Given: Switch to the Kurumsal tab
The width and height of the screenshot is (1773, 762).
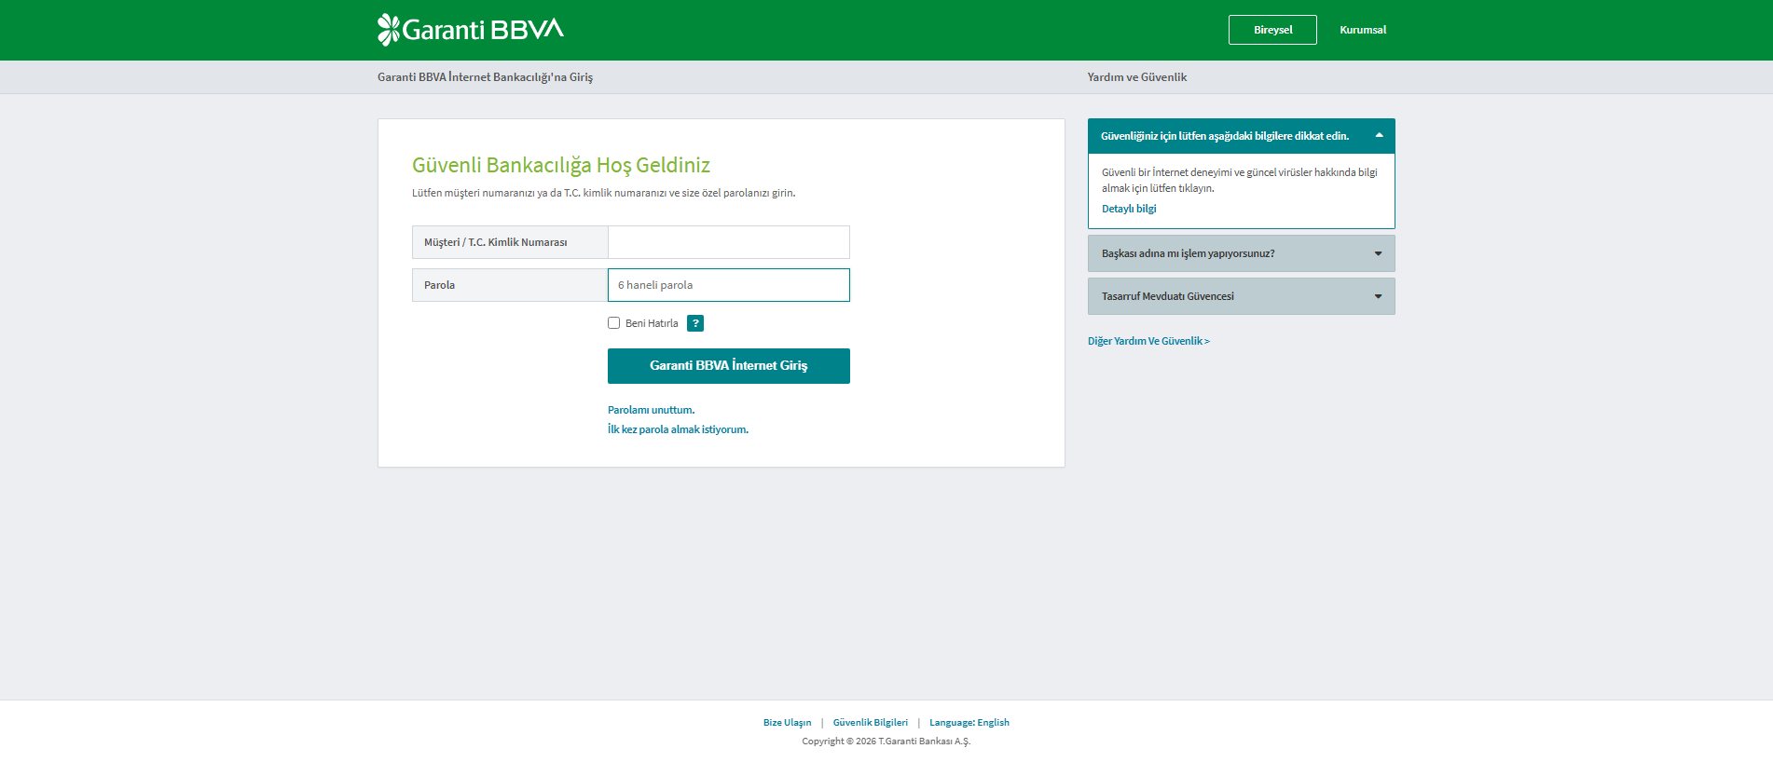Looking at the screenshot, I should pyautogui.click(x=1363, y=30).
